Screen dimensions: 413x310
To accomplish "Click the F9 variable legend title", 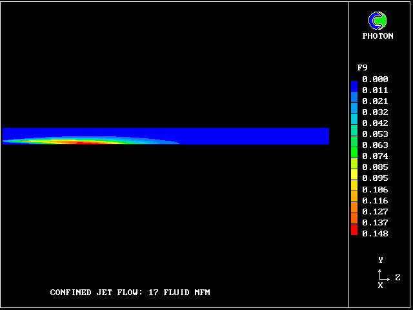I will pyautogui.click(x=362, y=68).
